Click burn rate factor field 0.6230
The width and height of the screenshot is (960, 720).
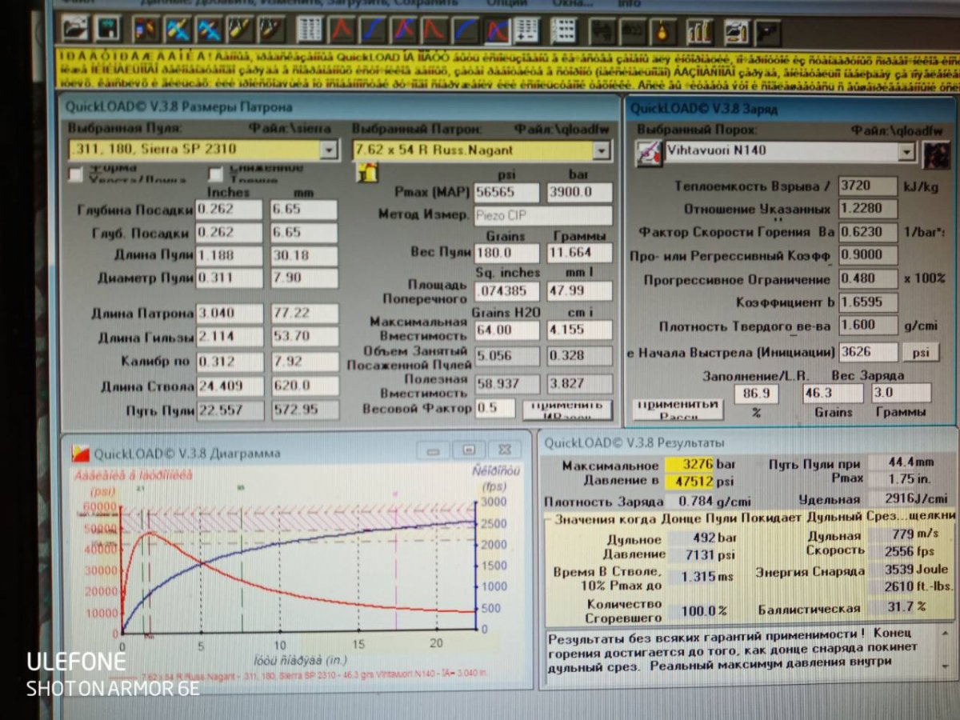868,232
